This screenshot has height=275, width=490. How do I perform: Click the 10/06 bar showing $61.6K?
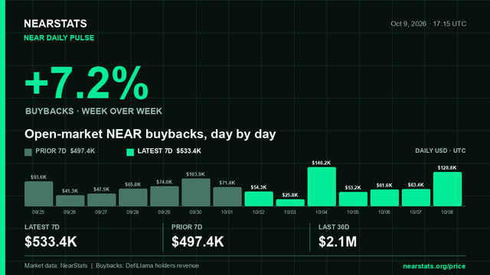[384, 198]
